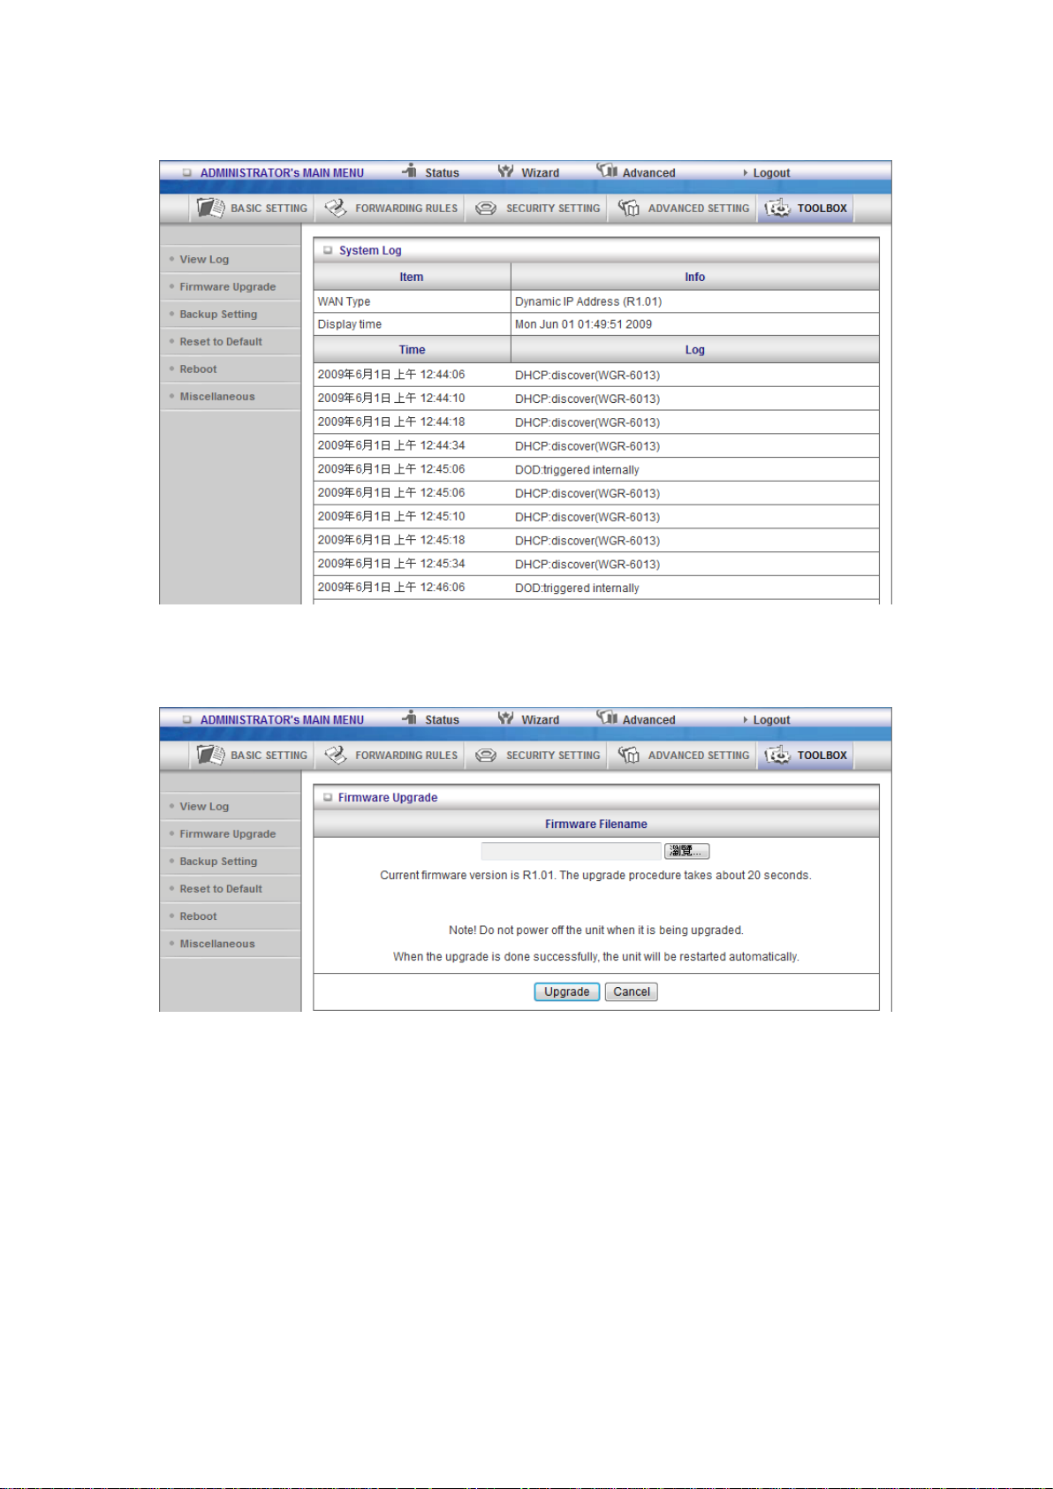
Task: Select the 12:45:06 DOD:triggered internally log entry
Action: point(577,470)
